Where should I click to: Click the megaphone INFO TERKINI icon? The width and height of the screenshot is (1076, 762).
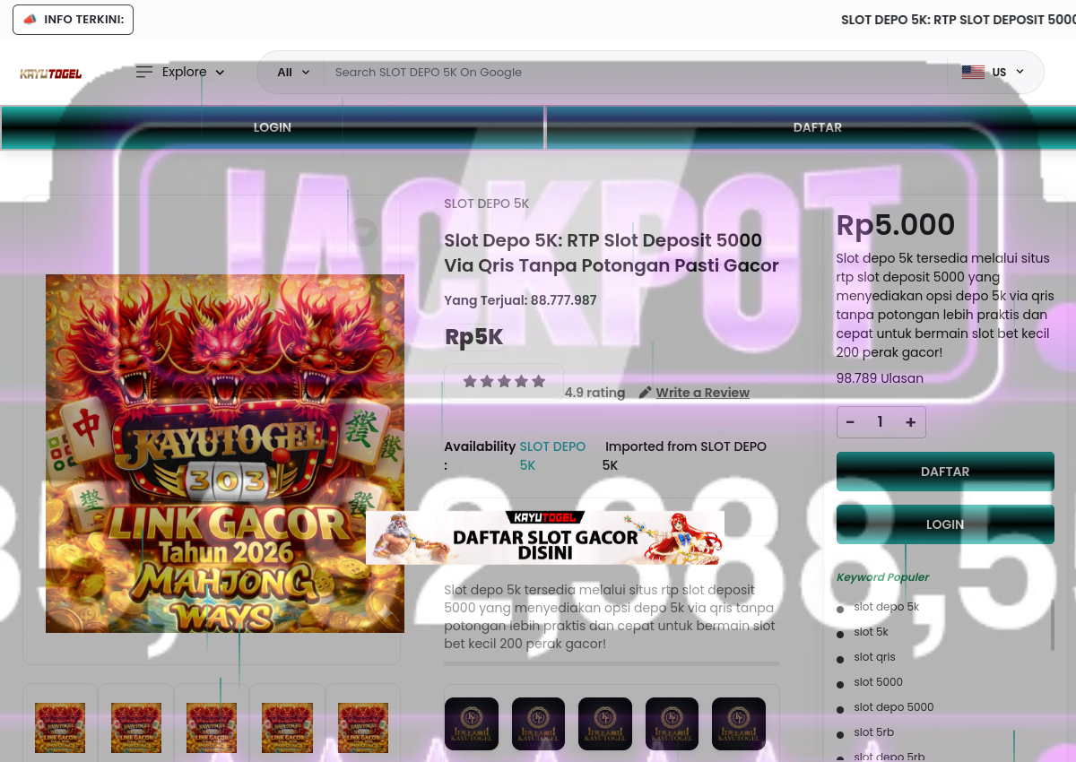(x=30, y=20)
